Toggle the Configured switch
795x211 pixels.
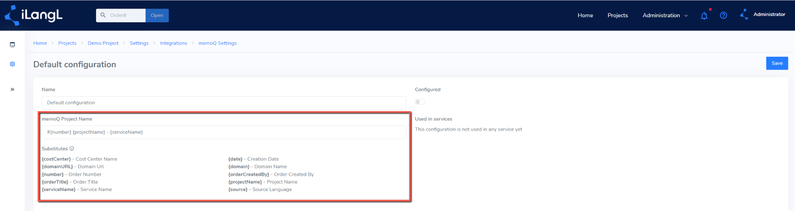[420, 102]
